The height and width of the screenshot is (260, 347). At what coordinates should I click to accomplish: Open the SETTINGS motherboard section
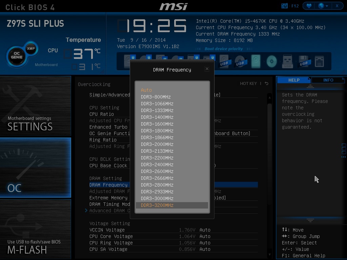pyautogui.click(x=36, y=107)
